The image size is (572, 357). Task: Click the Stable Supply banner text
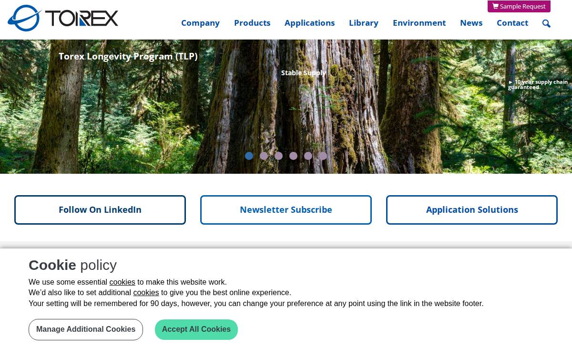(304, 73)
